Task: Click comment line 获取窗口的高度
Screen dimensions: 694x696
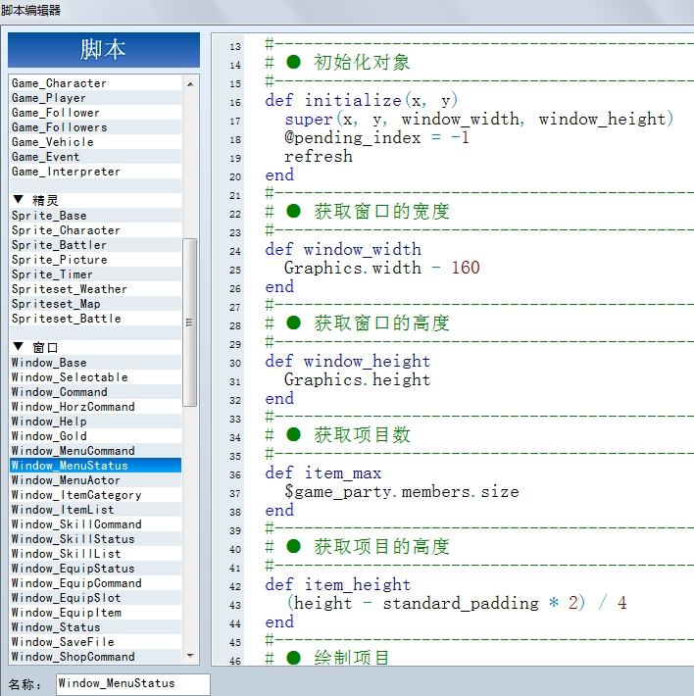Action: click(357, 323)
